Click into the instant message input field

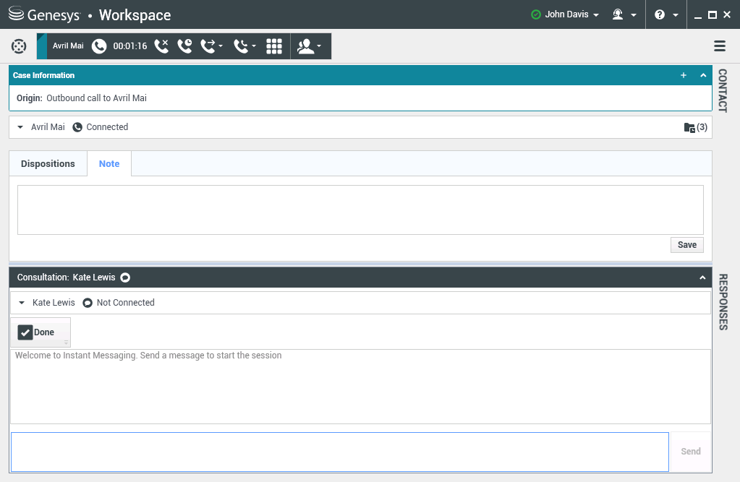pyautogui.click(x=339, y=452)
